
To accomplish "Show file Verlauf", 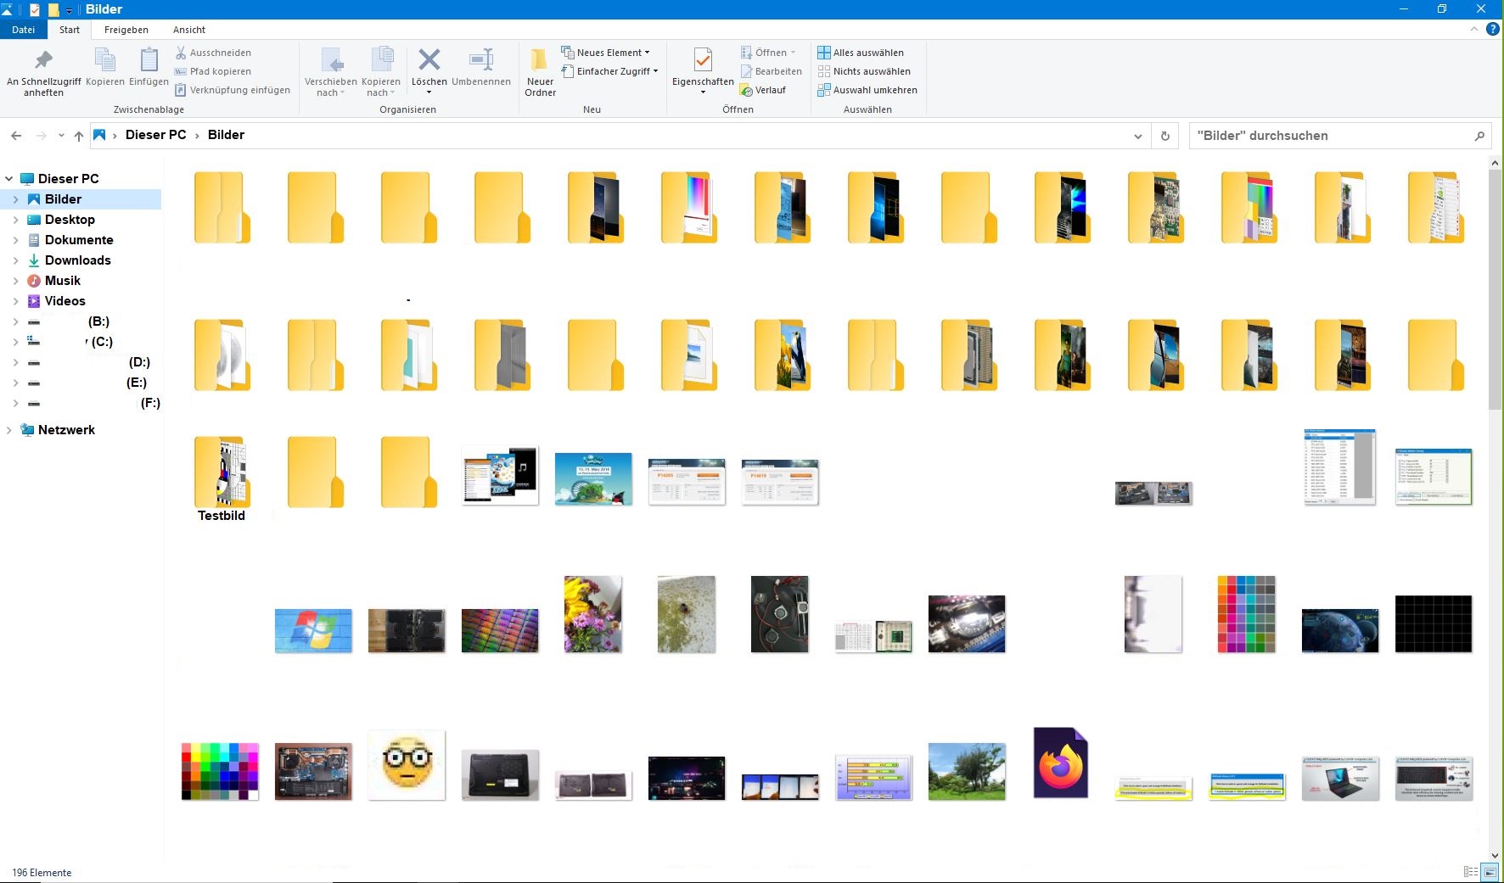I will [x=763, y=90].
